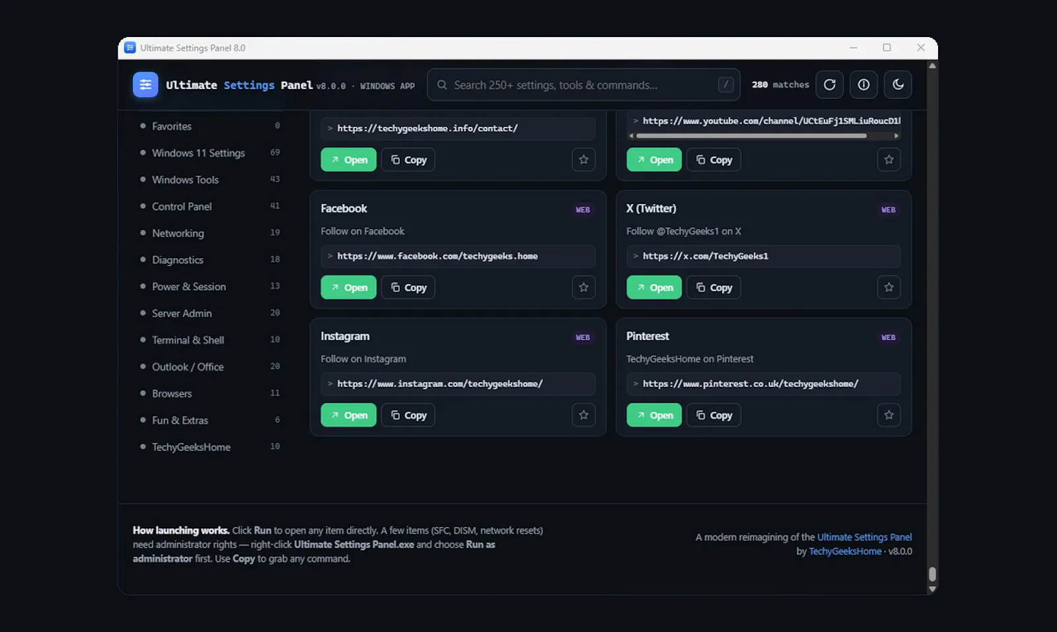This screenshot has width=1057, height=632.
Task: Click the main vertical scrollbar thumb
Action: pos(932,574)
